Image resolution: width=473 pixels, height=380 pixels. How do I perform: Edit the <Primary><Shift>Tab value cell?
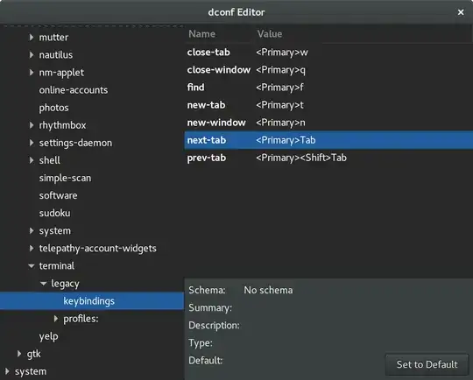301,158
